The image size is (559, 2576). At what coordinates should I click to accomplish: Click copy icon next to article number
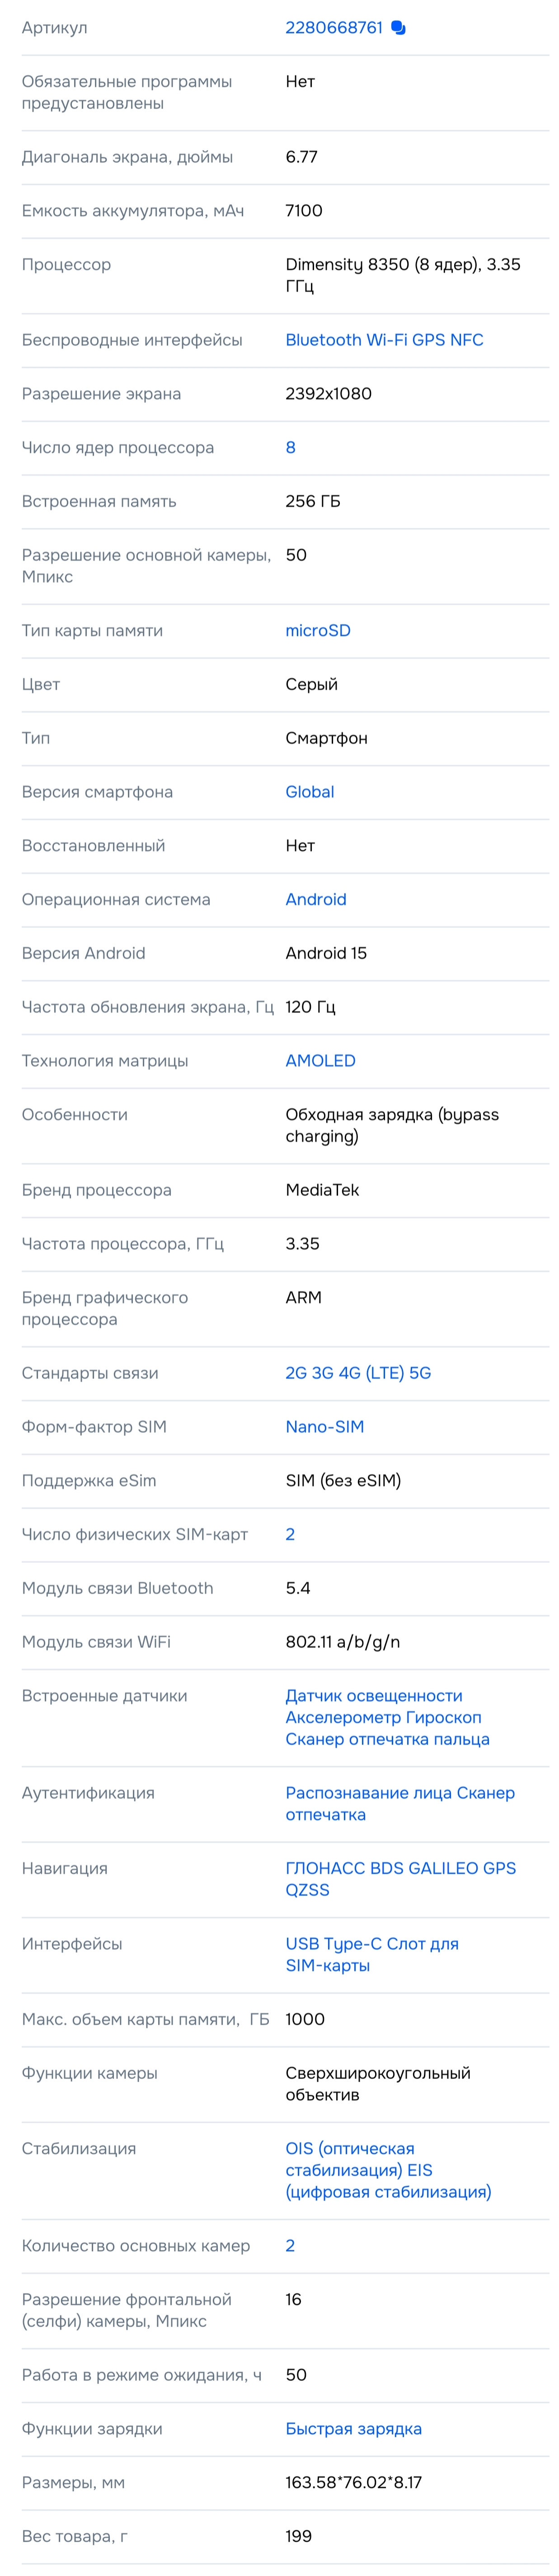coord(398,28)
